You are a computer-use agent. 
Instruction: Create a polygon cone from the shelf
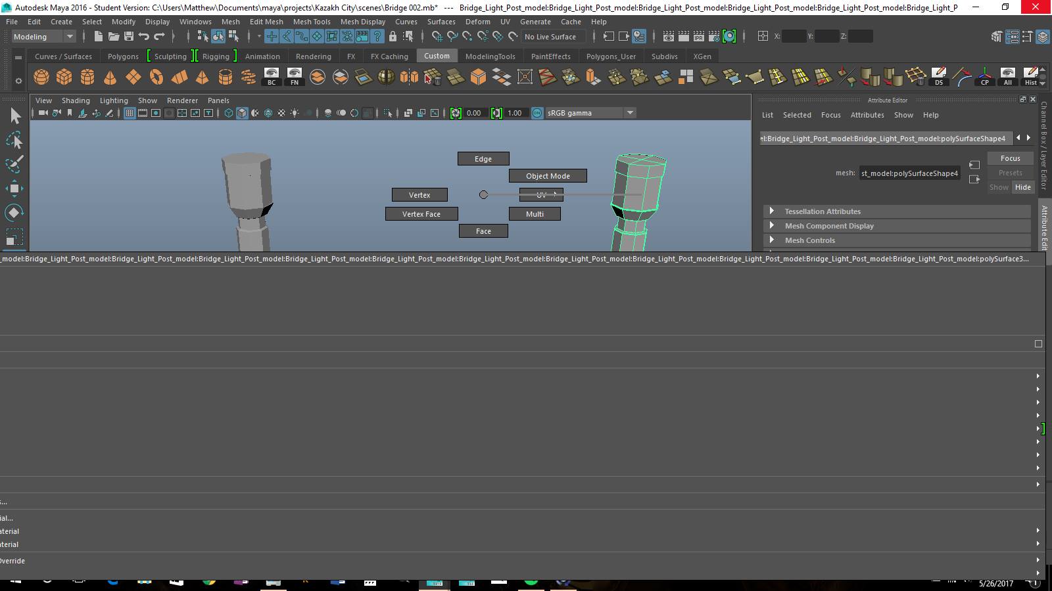pyautogui.click(x=110, y=77)
